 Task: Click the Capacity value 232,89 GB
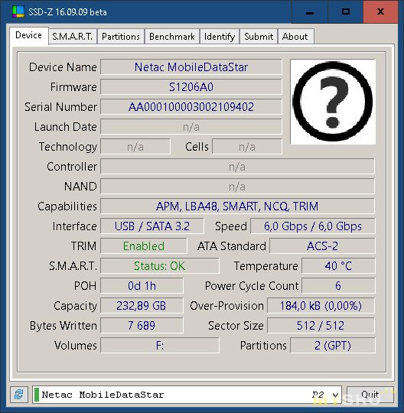[x=142, y=306]
